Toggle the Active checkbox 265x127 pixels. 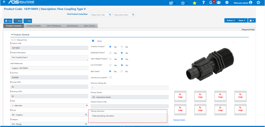[x=93, y=41]
